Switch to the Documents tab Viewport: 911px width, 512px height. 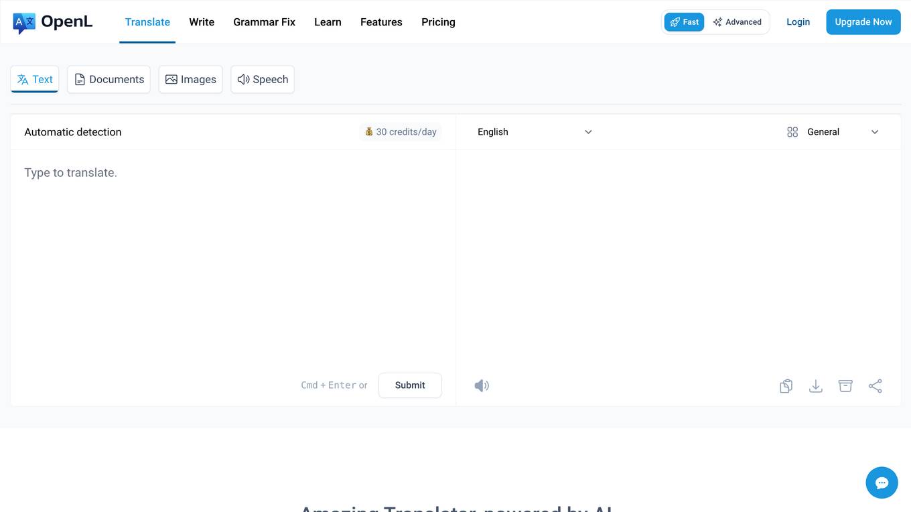coord(109,79)
